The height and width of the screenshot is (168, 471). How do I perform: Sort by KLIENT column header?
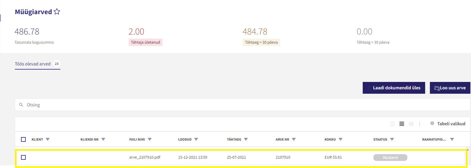coord(37,139)
